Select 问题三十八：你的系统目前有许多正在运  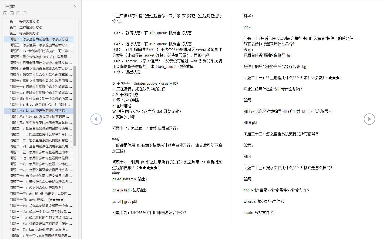[x=39, y=224]
